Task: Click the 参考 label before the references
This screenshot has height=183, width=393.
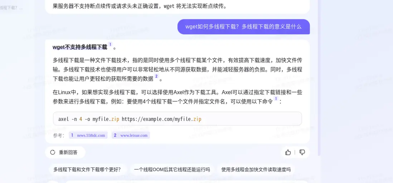Action: pyautogui.click(x=59, y=135)
